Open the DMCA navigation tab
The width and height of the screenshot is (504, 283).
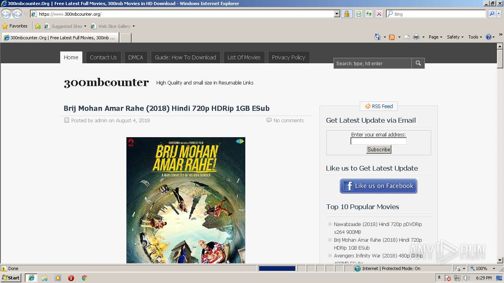(x=135, y=57)
